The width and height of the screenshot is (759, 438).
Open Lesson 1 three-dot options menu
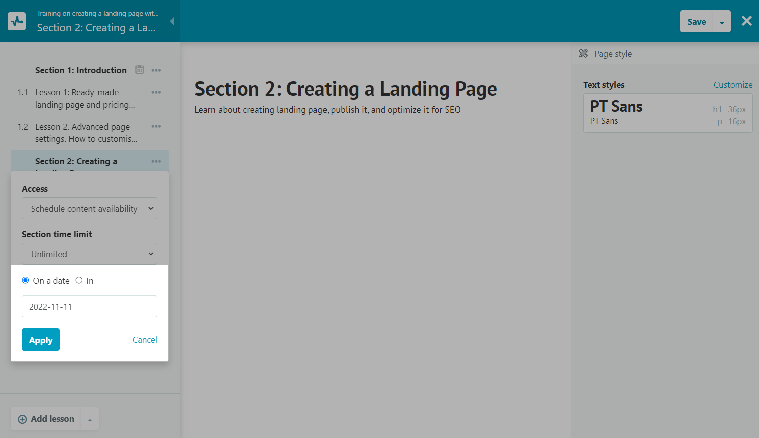(x=156, y=92)
